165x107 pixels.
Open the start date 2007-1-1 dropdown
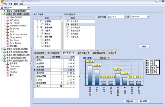(x=125, y=17)
